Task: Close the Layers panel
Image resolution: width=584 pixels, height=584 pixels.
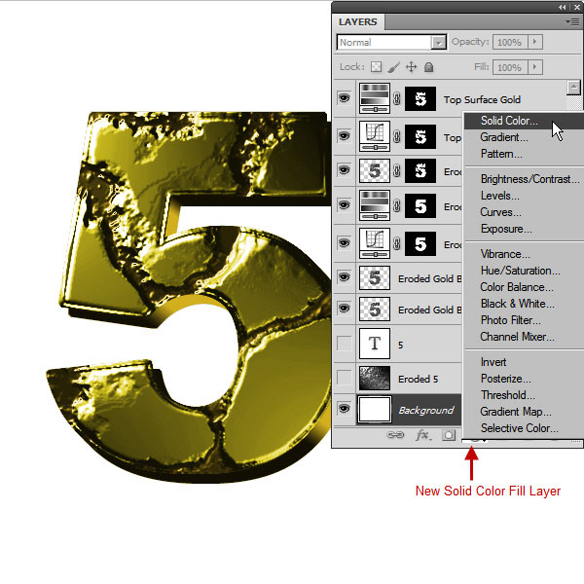Action: tap(576, 7)
